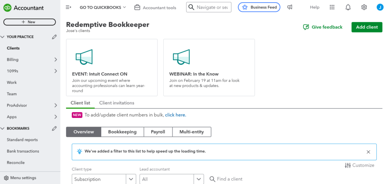
Task: Click the Billing sidebar item
Action: pyautogui.click(x=12, y=60)
